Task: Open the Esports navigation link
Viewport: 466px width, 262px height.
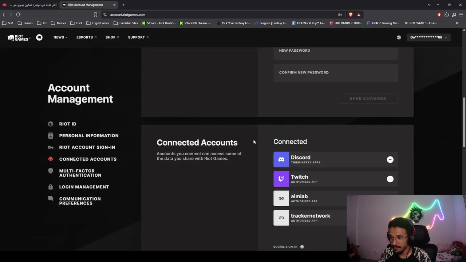Action: coord(86,37)
